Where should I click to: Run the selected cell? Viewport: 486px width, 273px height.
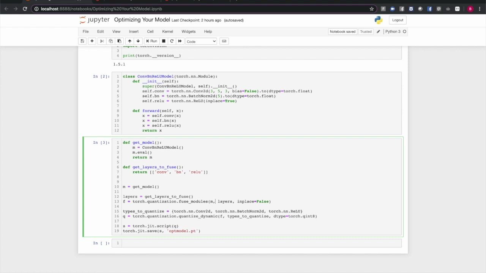click(x=151, y=41)
